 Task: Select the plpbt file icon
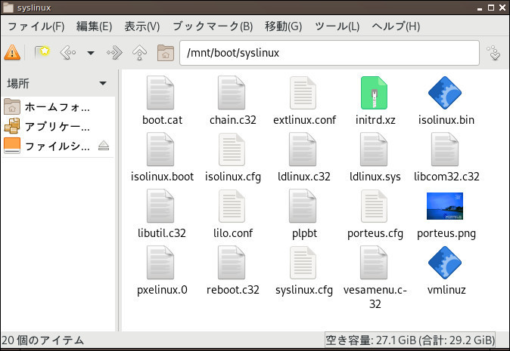[303, 205]
